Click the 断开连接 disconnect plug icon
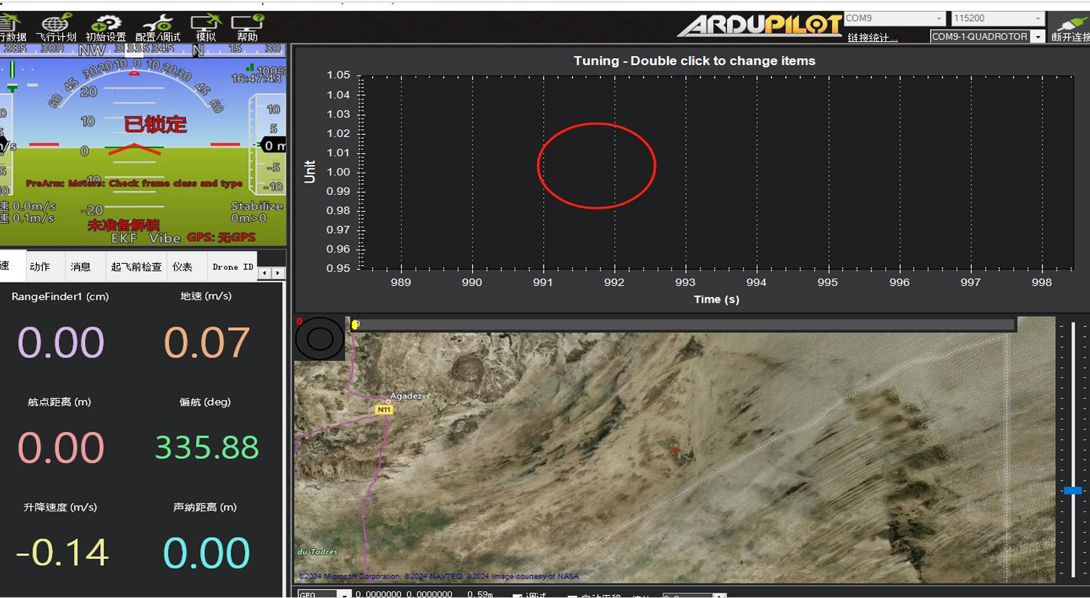Viewport: 1090px width, 598px height. [1070, 27]
